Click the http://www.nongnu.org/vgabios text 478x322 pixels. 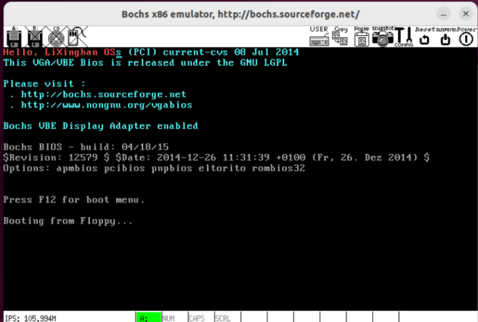click(106, 105)
